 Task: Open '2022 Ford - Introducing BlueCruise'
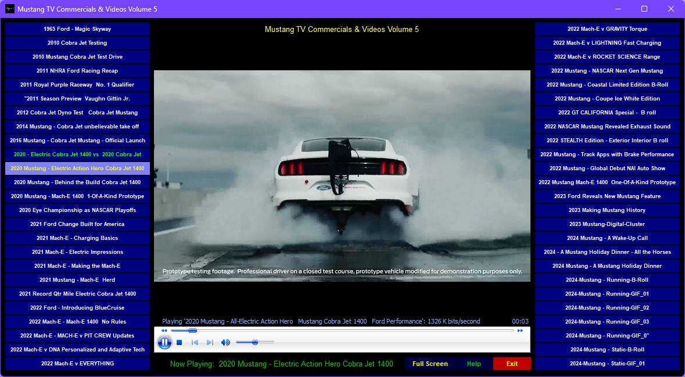point(77,308)
